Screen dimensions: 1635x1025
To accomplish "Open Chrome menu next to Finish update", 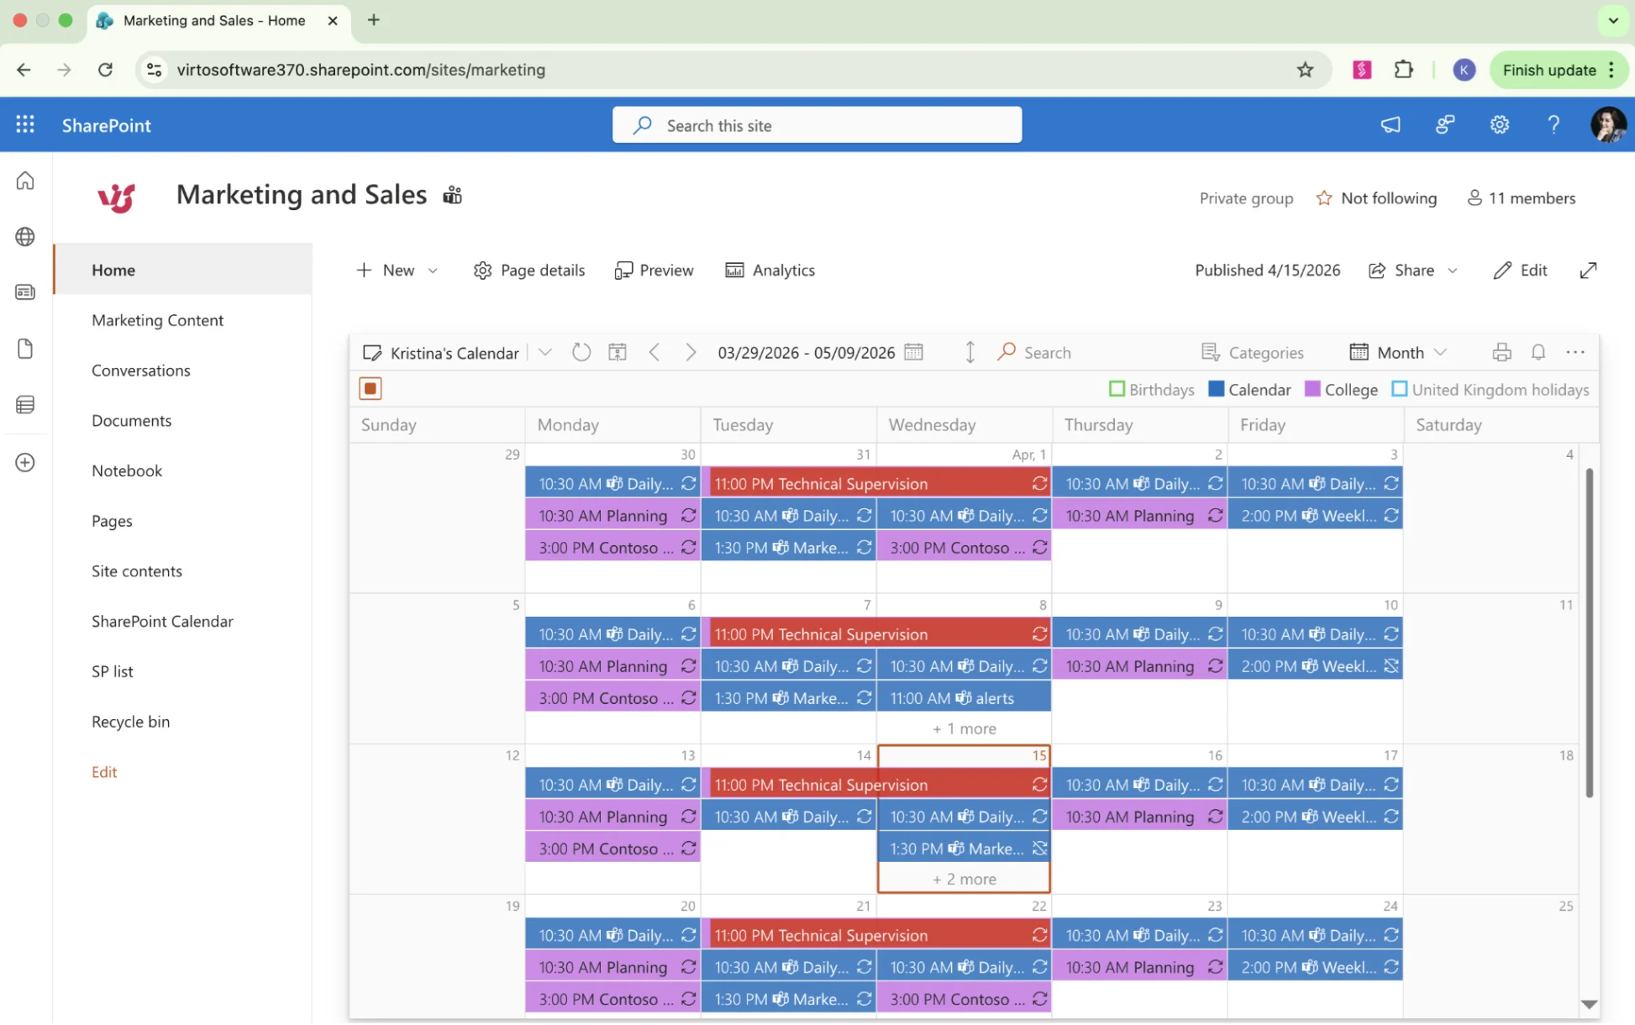I will (1611, 70).
